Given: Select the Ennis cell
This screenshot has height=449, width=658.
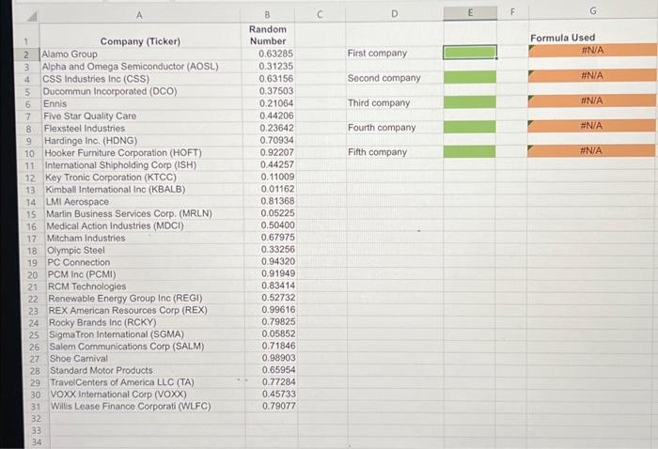Looking at the screenshot, I should point(143,103).
